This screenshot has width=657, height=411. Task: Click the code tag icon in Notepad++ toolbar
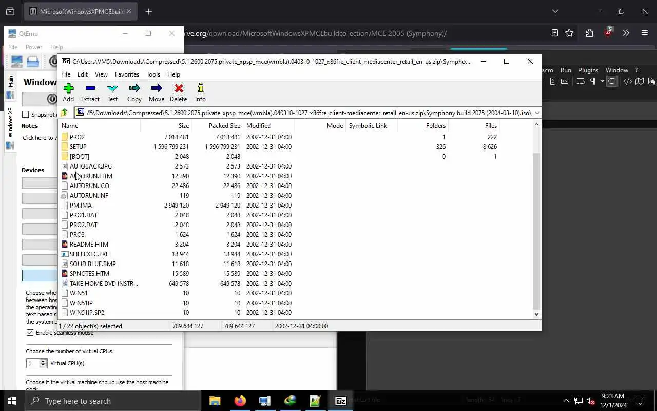click(627, 81)
